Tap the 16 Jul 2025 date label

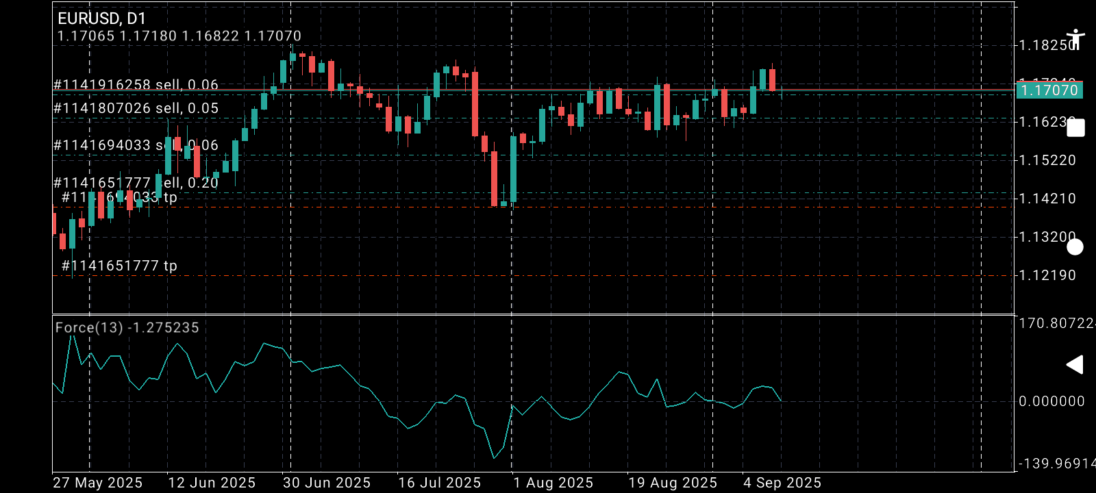coord(440,483)
